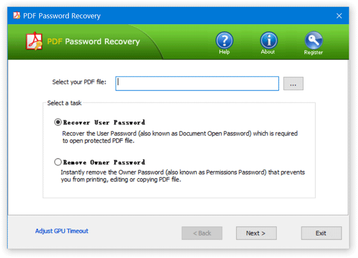Open the Adjust GPU Timeout link
Screen dimensions: 358x258
point(62,231)
